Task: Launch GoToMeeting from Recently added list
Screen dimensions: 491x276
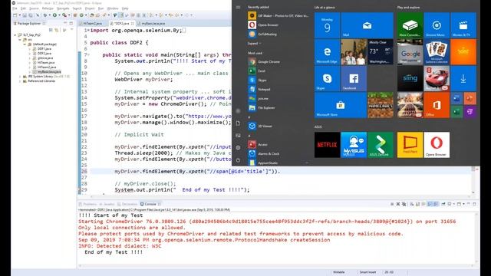Action: (278, 34)
